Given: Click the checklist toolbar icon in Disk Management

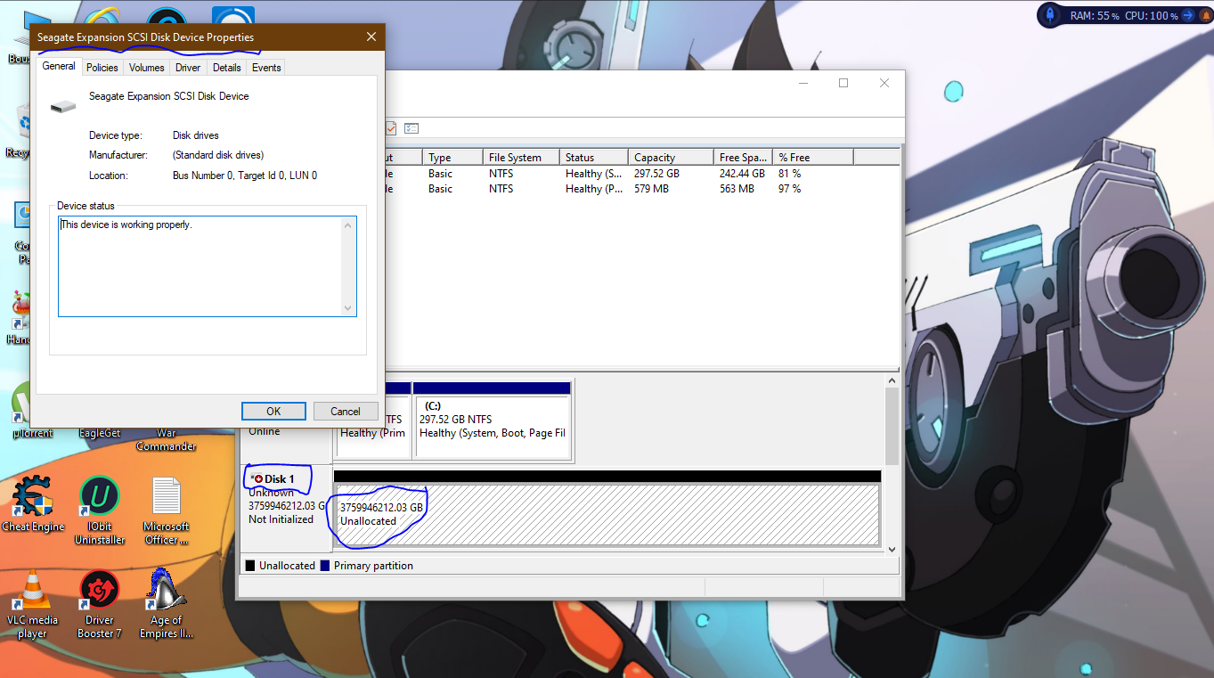Looking at the screenshot, I should tap(411, 128).
